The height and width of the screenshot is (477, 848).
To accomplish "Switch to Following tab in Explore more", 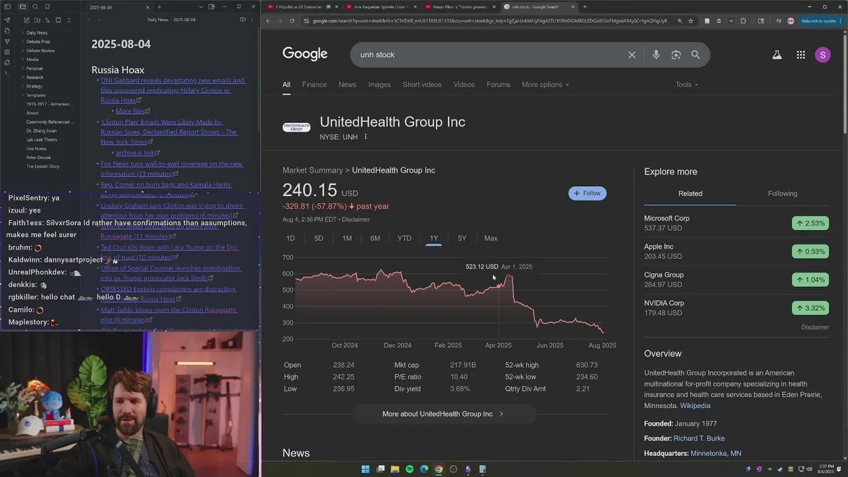I will (x=782, y=193).
